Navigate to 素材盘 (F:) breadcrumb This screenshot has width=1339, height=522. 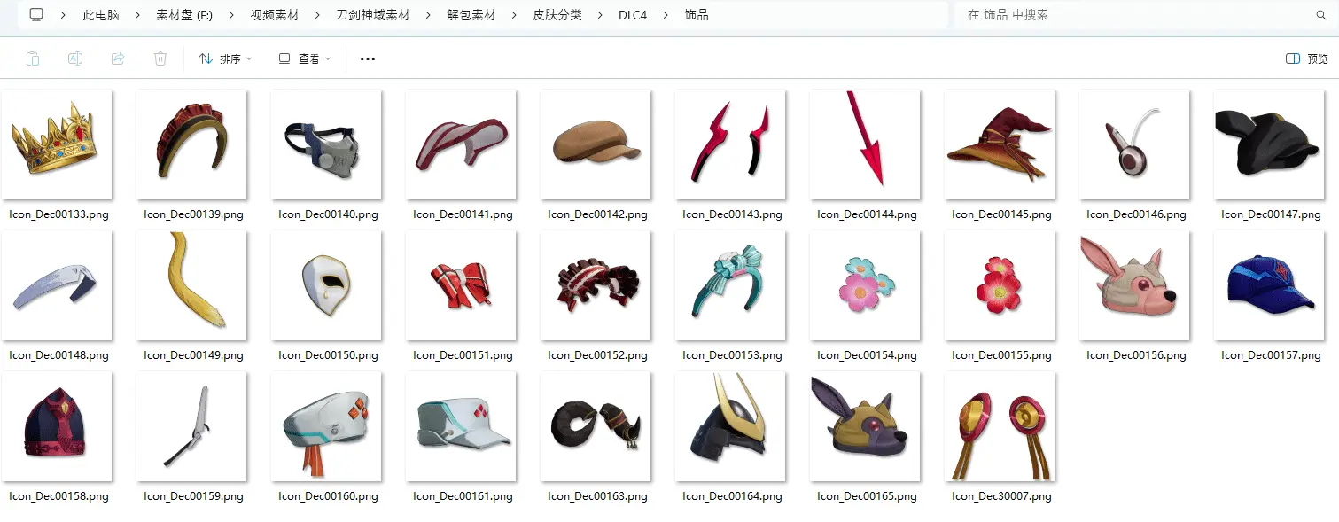coord(184,15)
